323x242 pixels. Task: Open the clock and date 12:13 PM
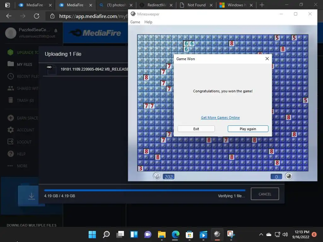pyautogui.click(x=301, y=234)
